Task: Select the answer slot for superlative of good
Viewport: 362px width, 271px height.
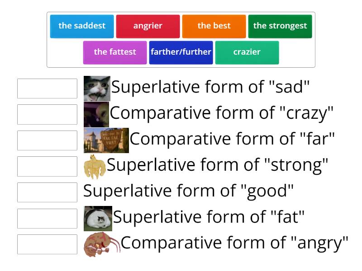Action: coord(48,192)
